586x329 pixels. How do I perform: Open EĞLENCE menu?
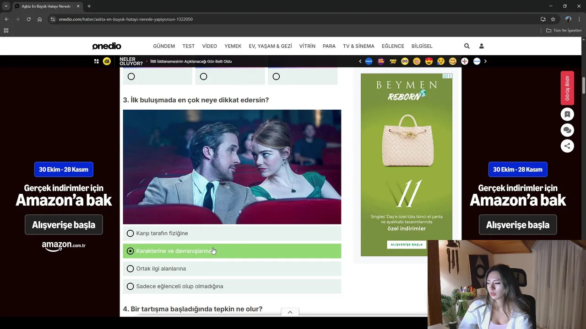click(x=393, y=46)
